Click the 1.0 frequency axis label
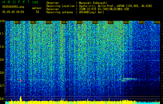This screenshot has height=104, width=163. point(2,47)
